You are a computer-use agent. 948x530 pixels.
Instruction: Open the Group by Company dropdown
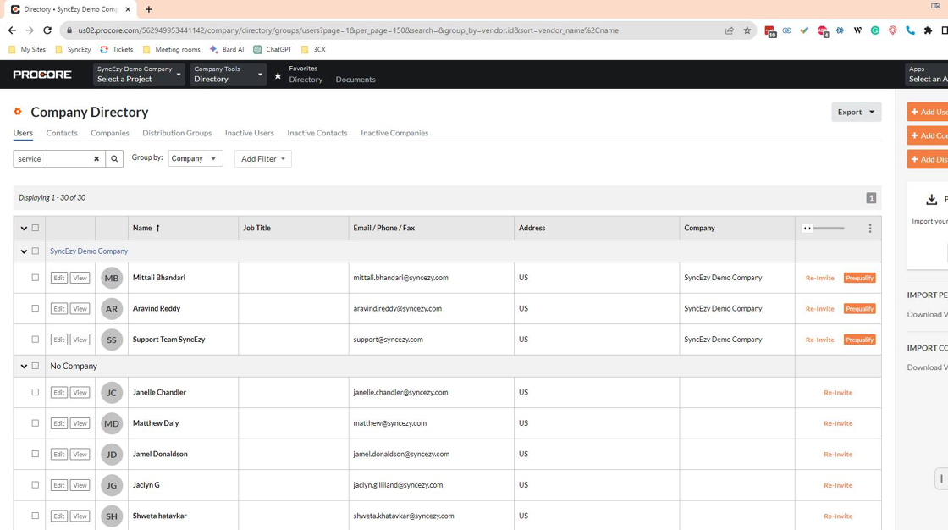click(x=196, y=158)
